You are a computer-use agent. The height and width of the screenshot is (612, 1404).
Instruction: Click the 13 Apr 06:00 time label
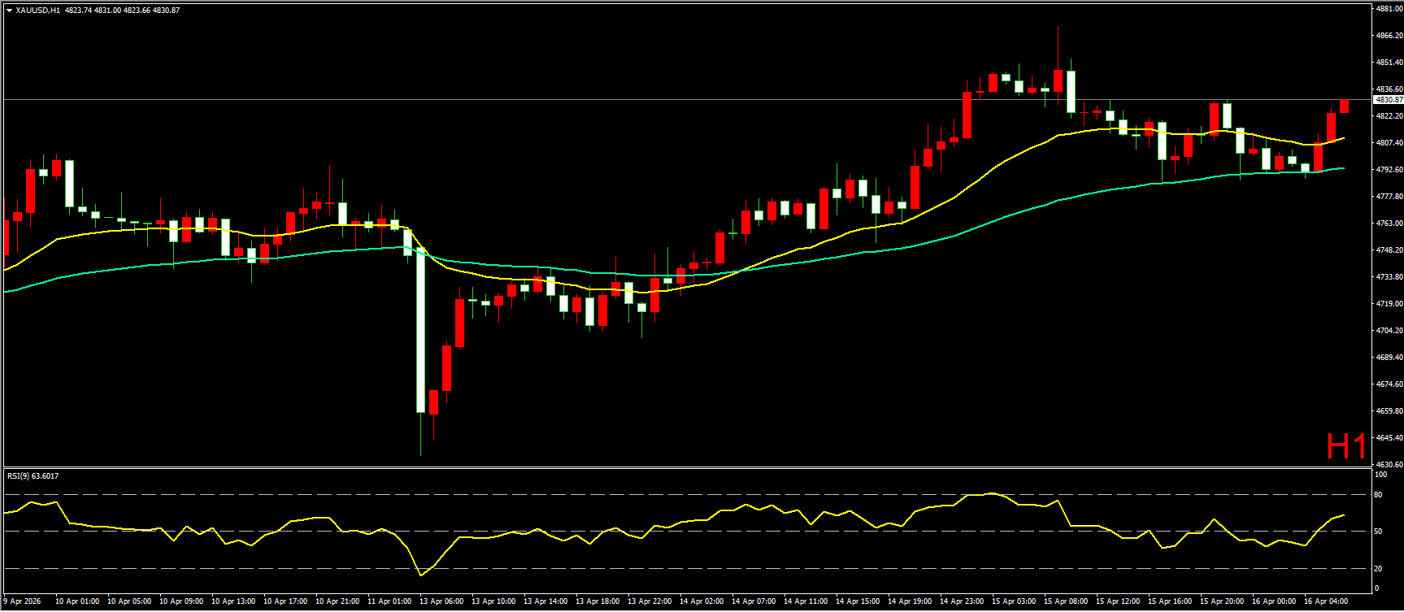pos(443,601)
